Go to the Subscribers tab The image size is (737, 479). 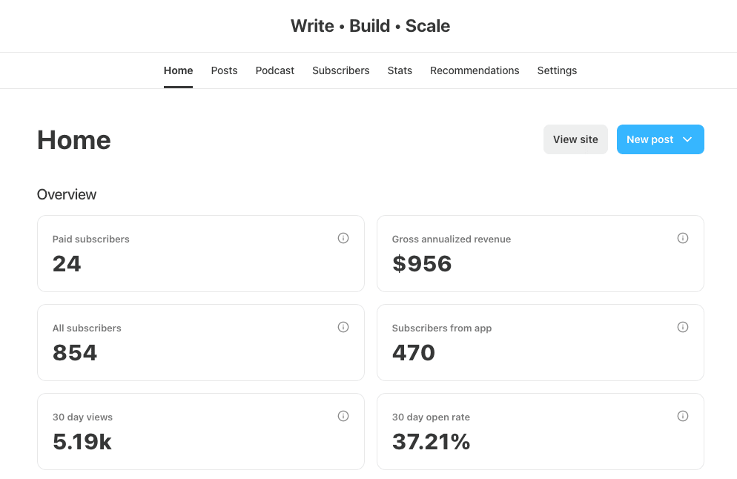pyautogui.click(x=340, y=70)
